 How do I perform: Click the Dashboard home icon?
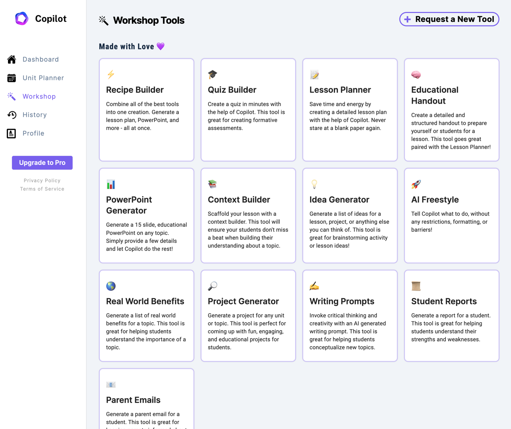[x=12, y=59]
